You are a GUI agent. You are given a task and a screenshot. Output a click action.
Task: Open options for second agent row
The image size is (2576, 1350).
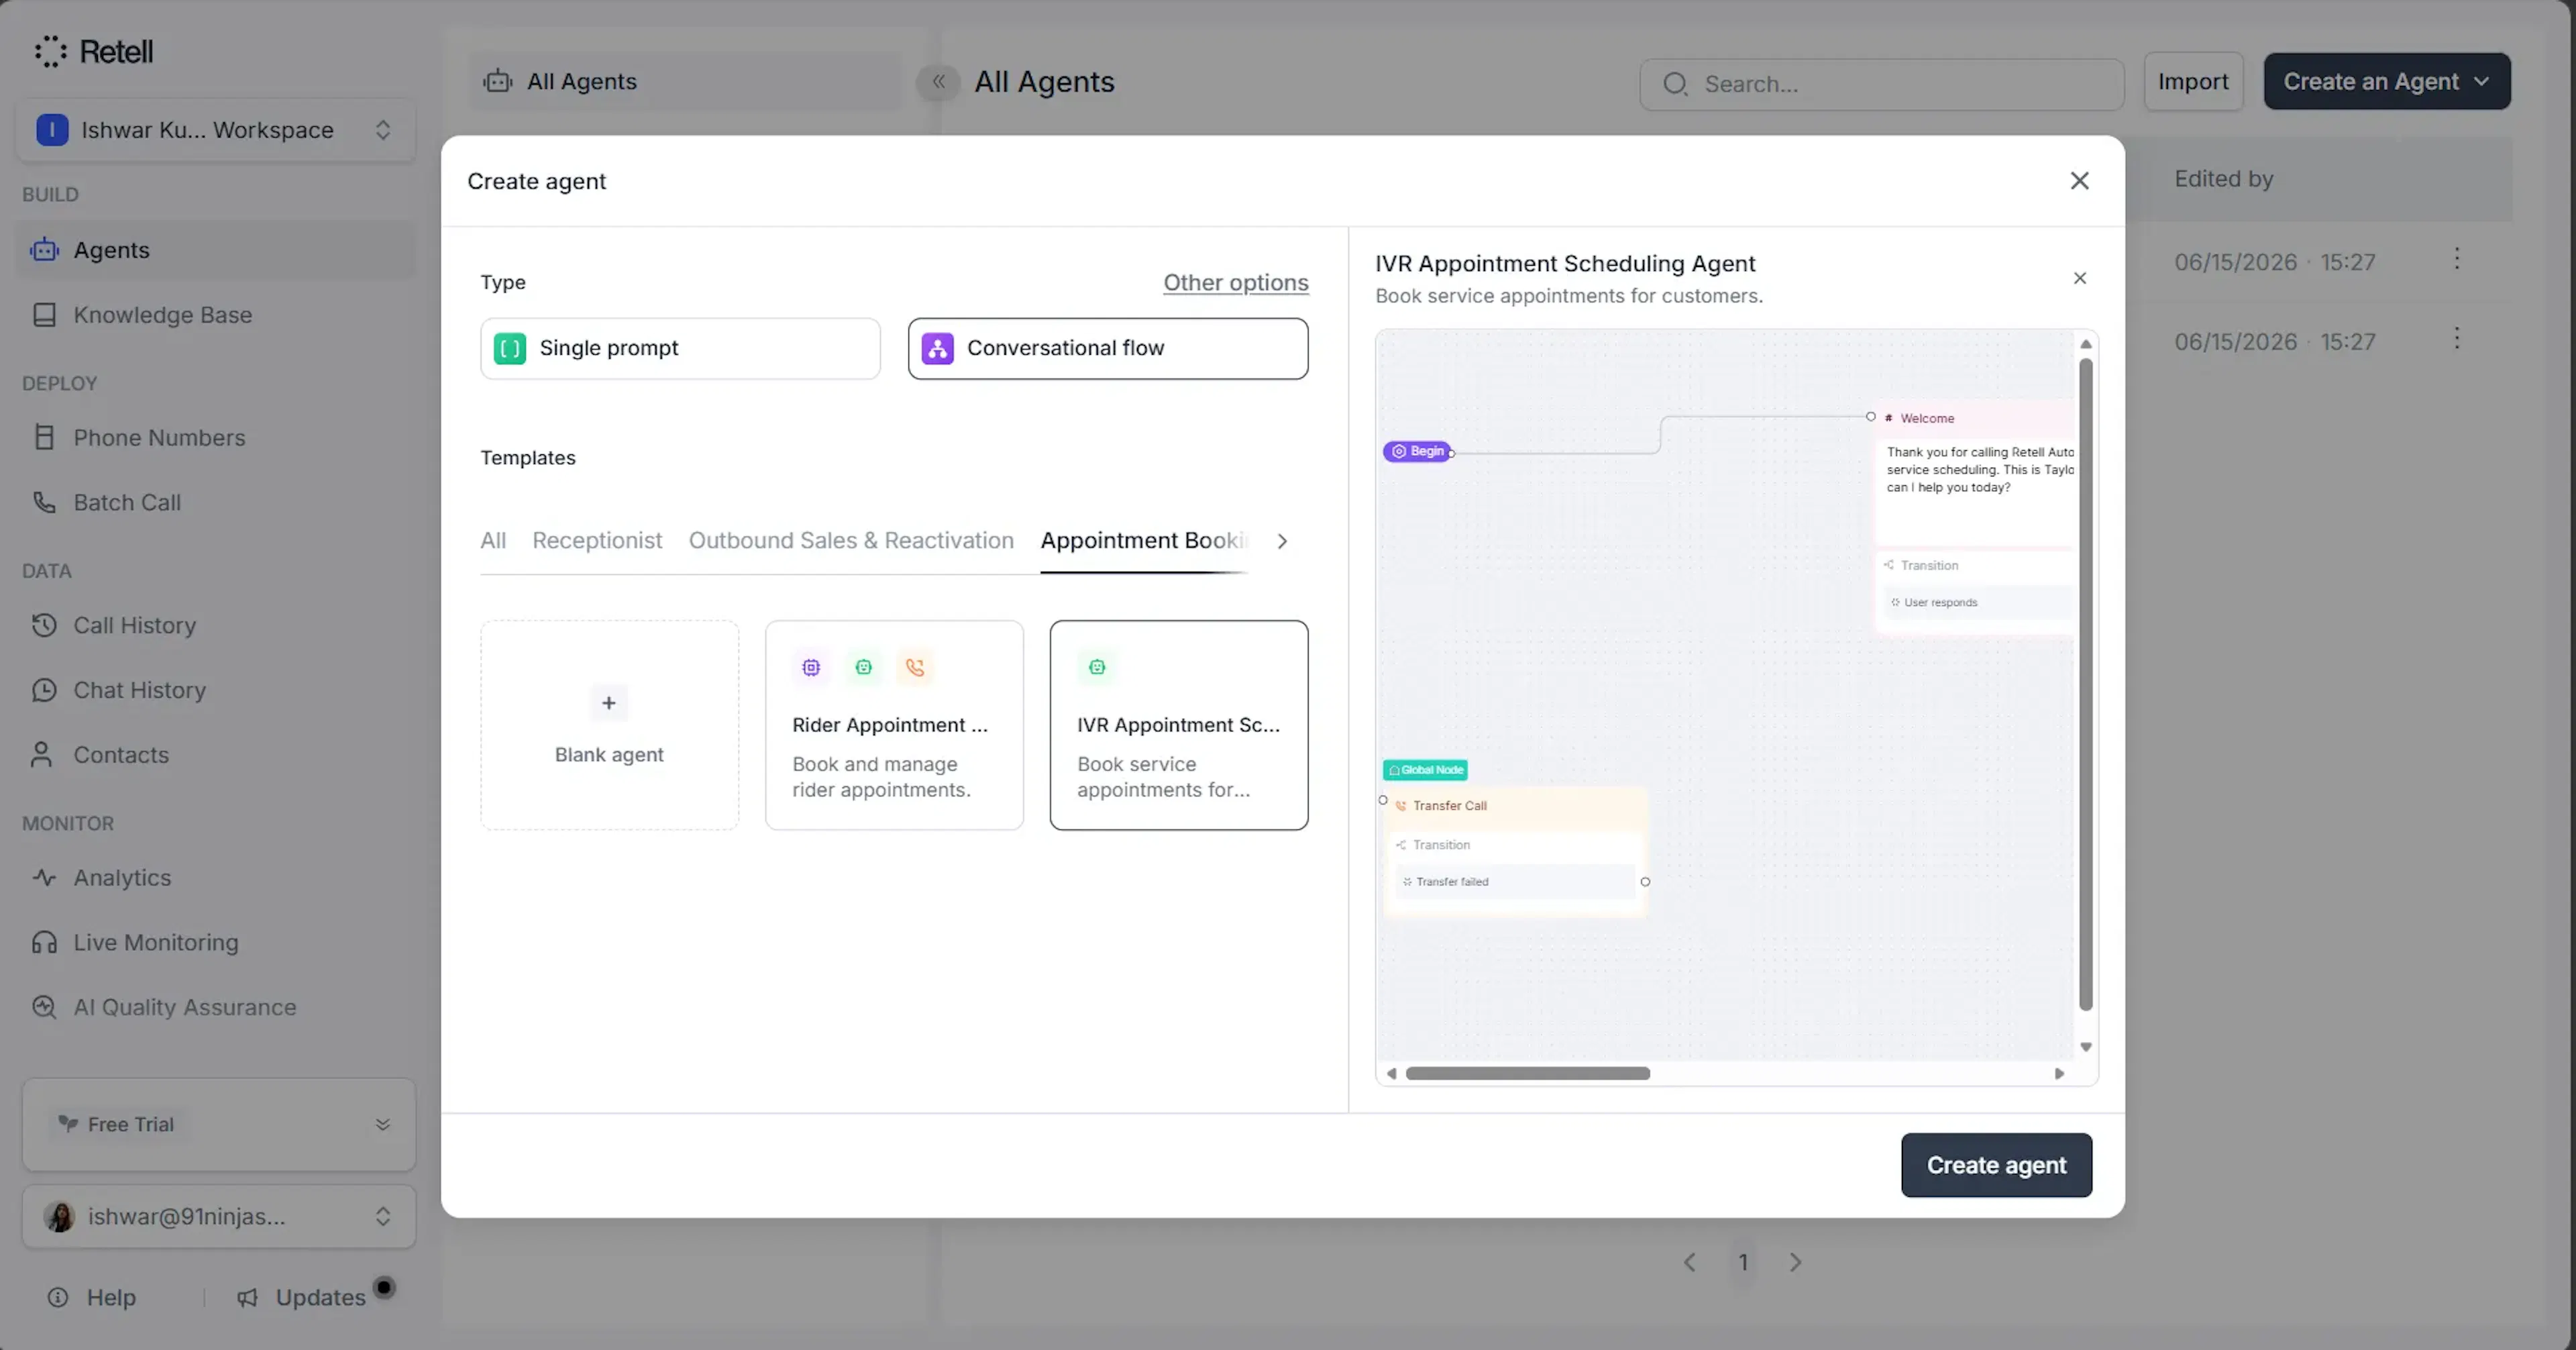click(2457, 339)
